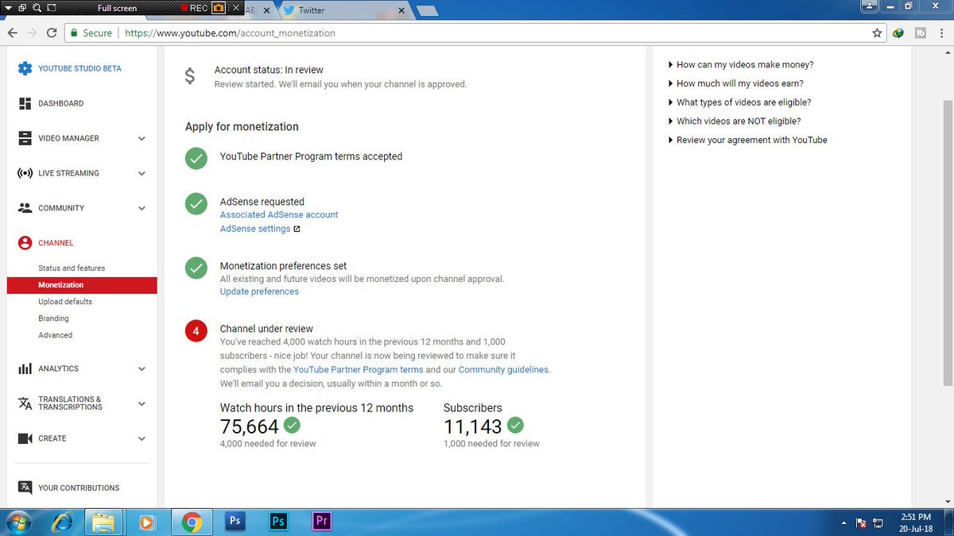Click the Live Streaming broadcast icon
This screenshot has width=954, height=536.
(25, 173)
